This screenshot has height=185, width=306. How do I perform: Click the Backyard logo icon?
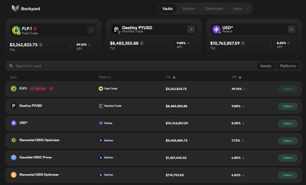(x=15, y=9)
